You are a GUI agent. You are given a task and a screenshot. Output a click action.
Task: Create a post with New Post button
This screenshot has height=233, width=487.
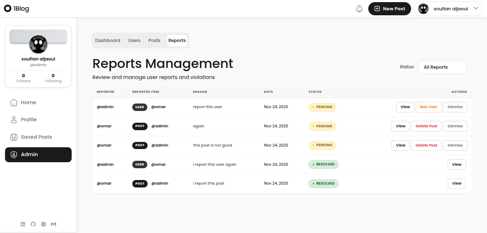coord(390,9)
